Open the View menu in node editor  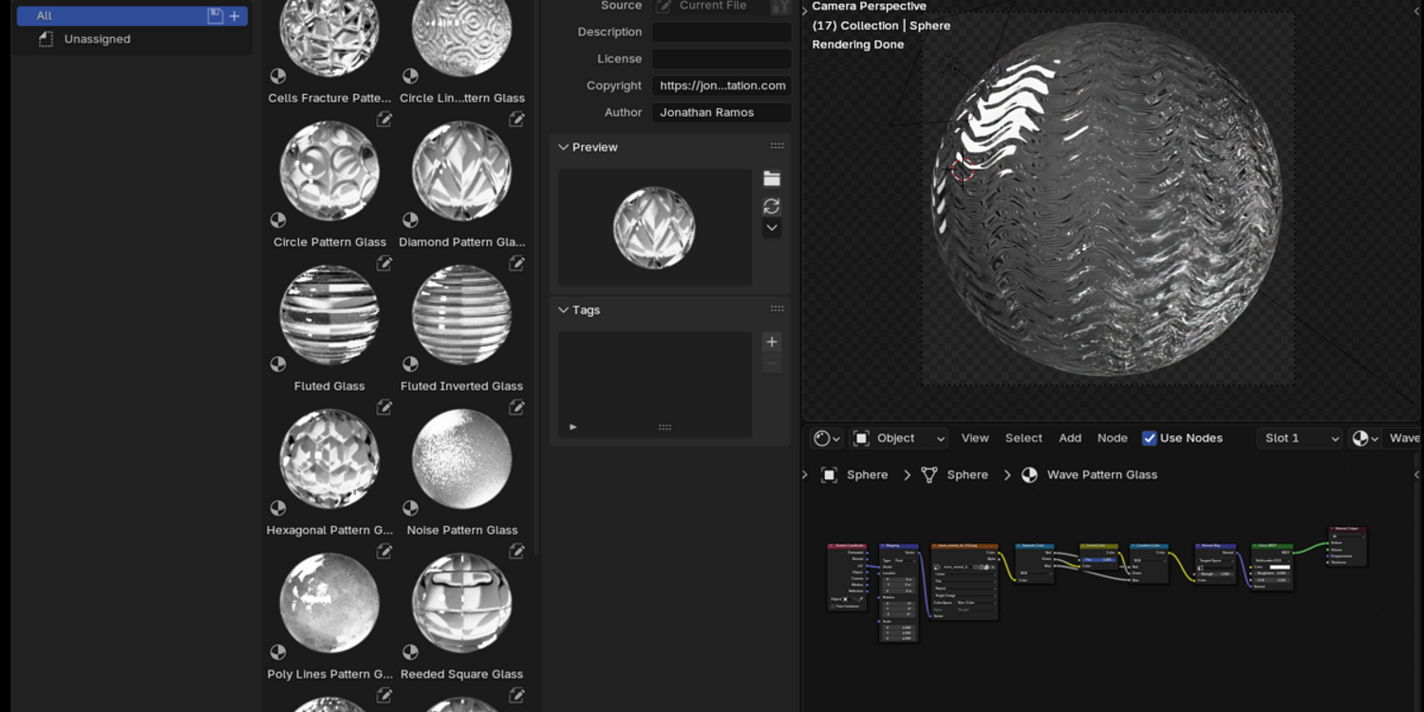pos(975,438)
